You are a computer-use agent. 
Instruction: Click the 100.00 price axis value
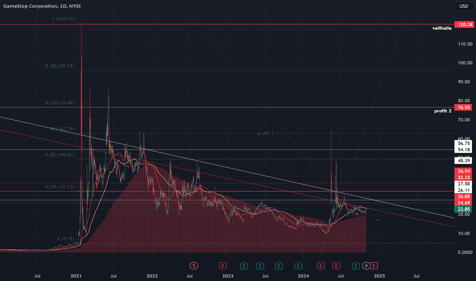coord(465,63)
